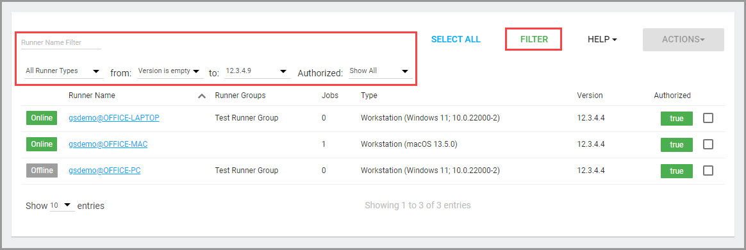Image resolution: width=746 pixels, height=250 pixels.
Task: Open the All Runner Types dropdown
Action: (63, 71)
